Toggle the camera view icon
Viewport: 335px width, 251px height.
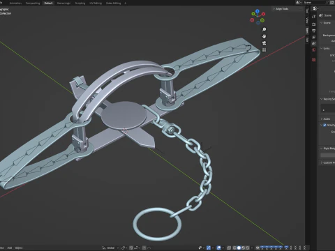[264, 43]
